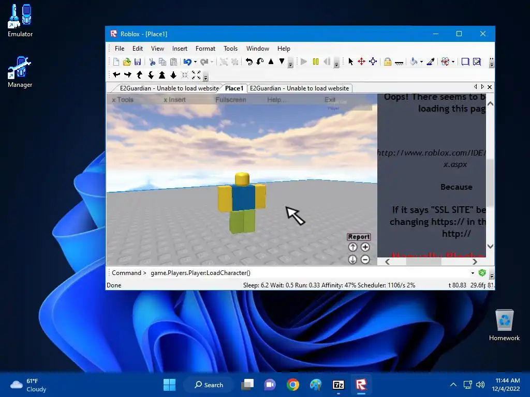The height and width of the screenshot is (397, 530).
Task: Select the arrow pointer tool
Action: [350, 62]
